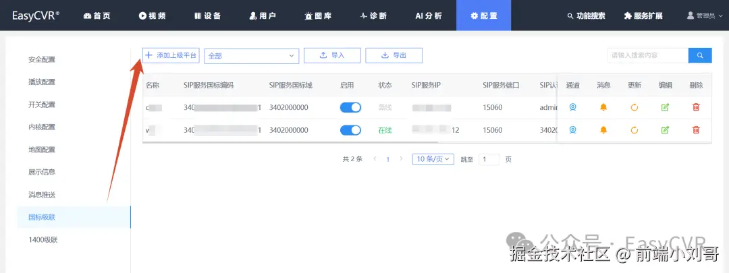This screenshot has height=273, width=729.
Task: Open the 10 条/页 page size dropdown
Action: 433,159
